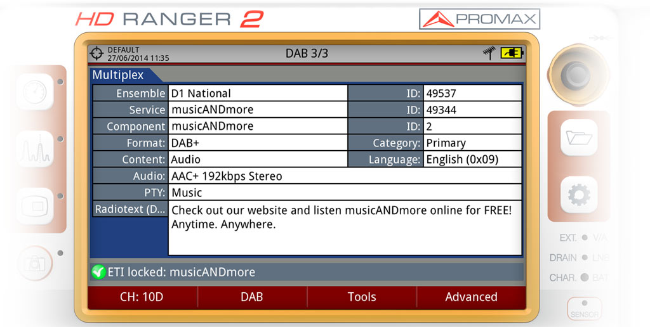Click the EXT. indicator LED
Screen dimensions: 650x327
click(x=585, y=238)
